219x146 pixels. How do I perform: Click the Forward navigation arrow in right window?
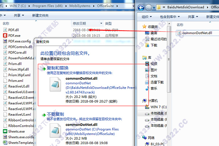(149, 8)
